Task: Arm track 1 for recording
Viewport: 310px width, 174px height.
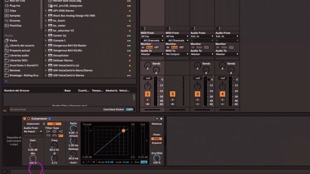Action: (147, 104)
